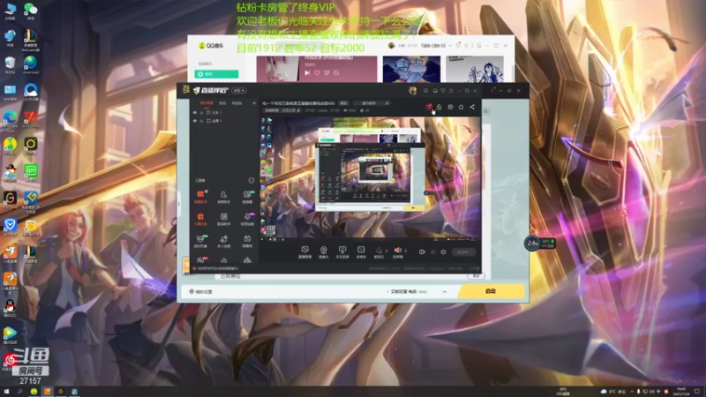The image size is (706, 397).
Task: Click the edit button next to the stream title
Action: 343,103
